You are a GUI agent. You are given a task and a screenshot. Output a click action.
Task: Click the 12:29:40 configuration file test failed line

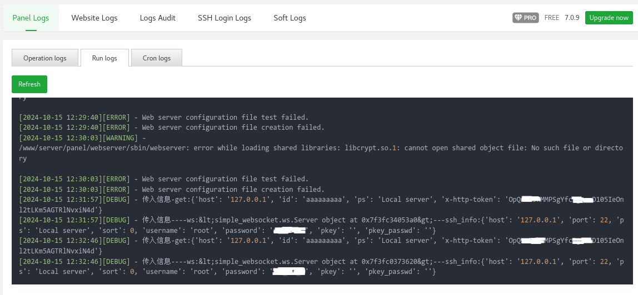[x=163, y=117]
